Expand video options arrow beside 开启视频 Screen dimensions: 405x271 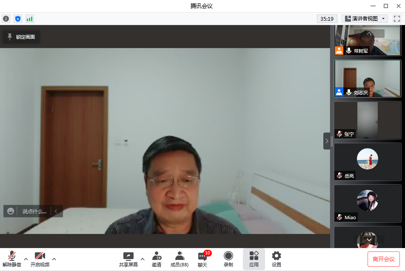pos(54,259)
